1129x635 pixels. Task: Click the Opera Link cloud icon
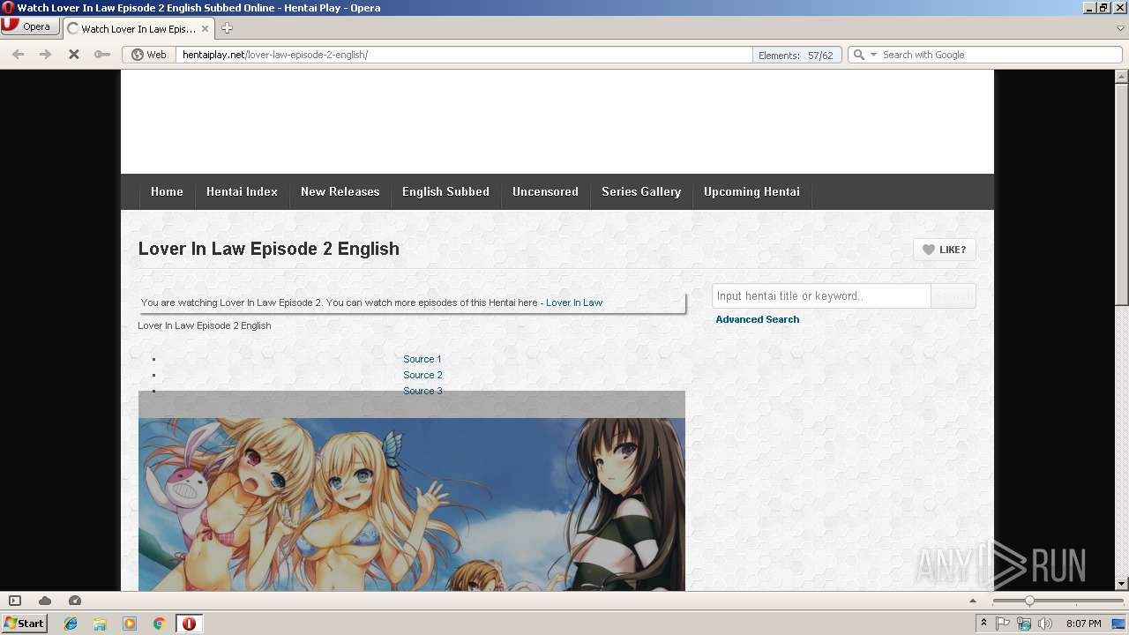coord(45,601)
